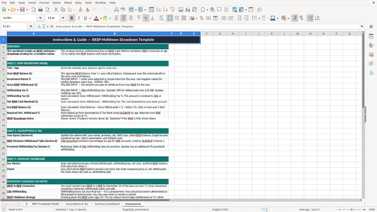The image size is (377, 212).
Task: Open Borders dropdown arrow
Action: 259,18
